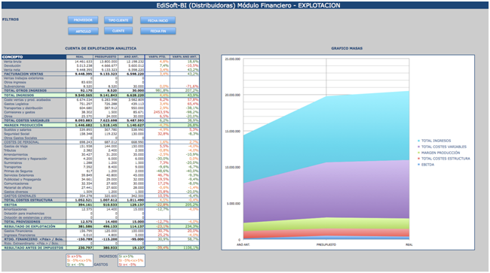The height and width of the screenshot is (273, 490).
Task: Select the Comisiones y gastos row
Action: (x=100, y=112)
